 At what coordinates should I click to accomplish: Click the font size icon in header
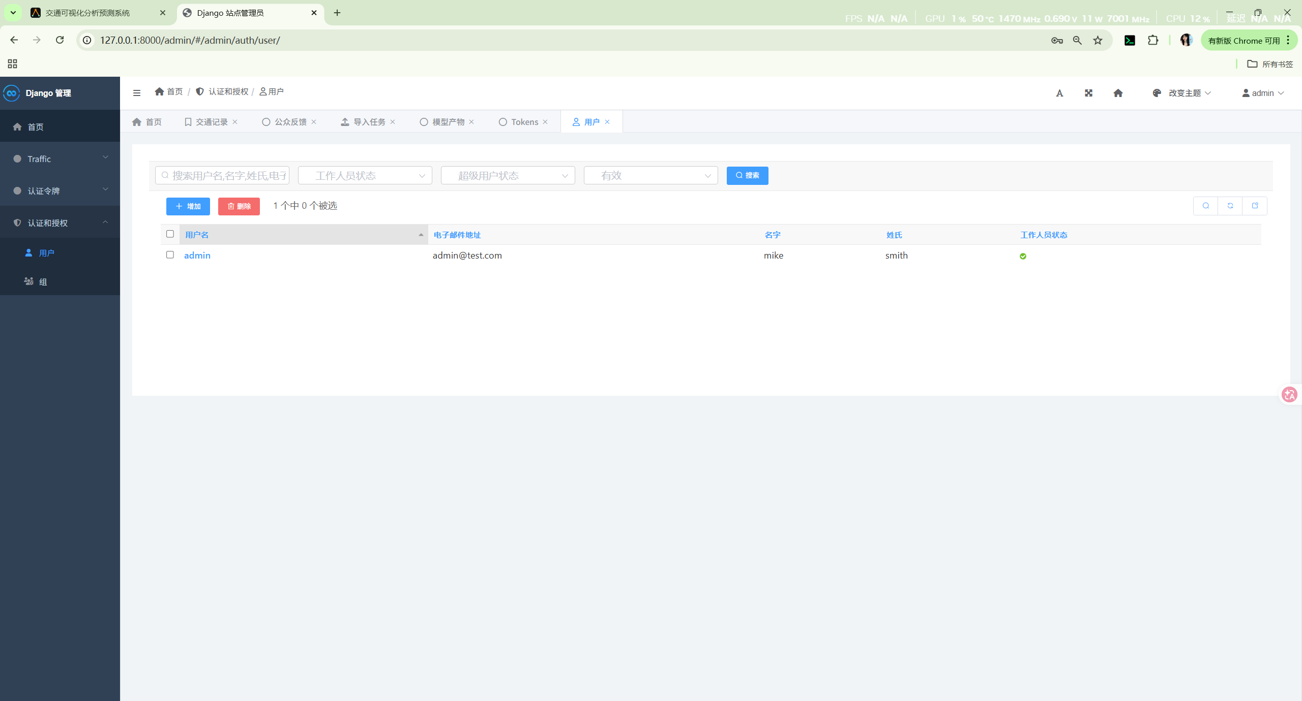tap(1059, 93)
